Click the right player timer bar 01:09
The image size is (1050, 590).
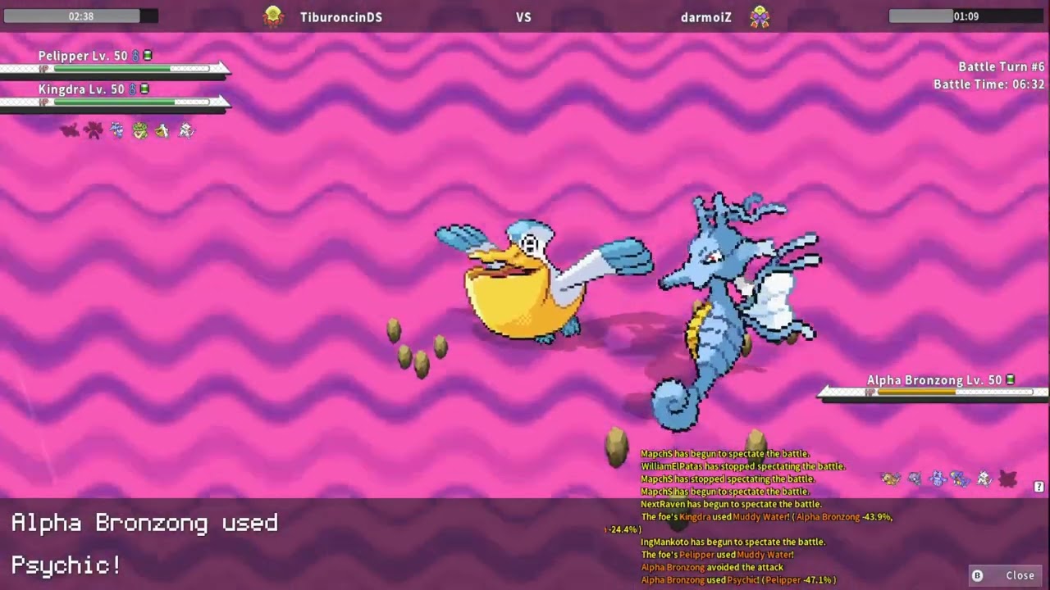click(x=966, y=16)
